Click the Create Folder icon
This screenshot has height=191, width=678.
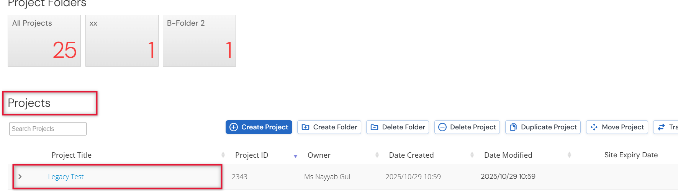(305, 127)
